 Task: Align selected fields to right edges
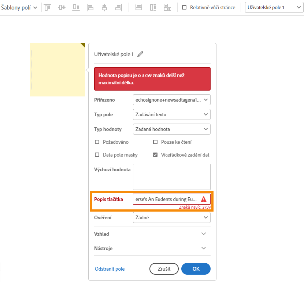119,8
